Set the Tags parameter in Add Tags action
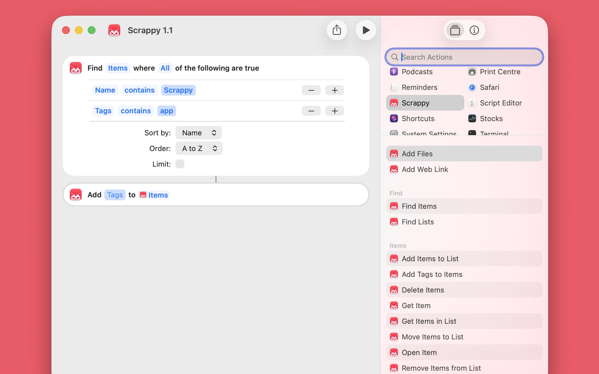This screenshot has height=374, width=599. click(115, 195)
